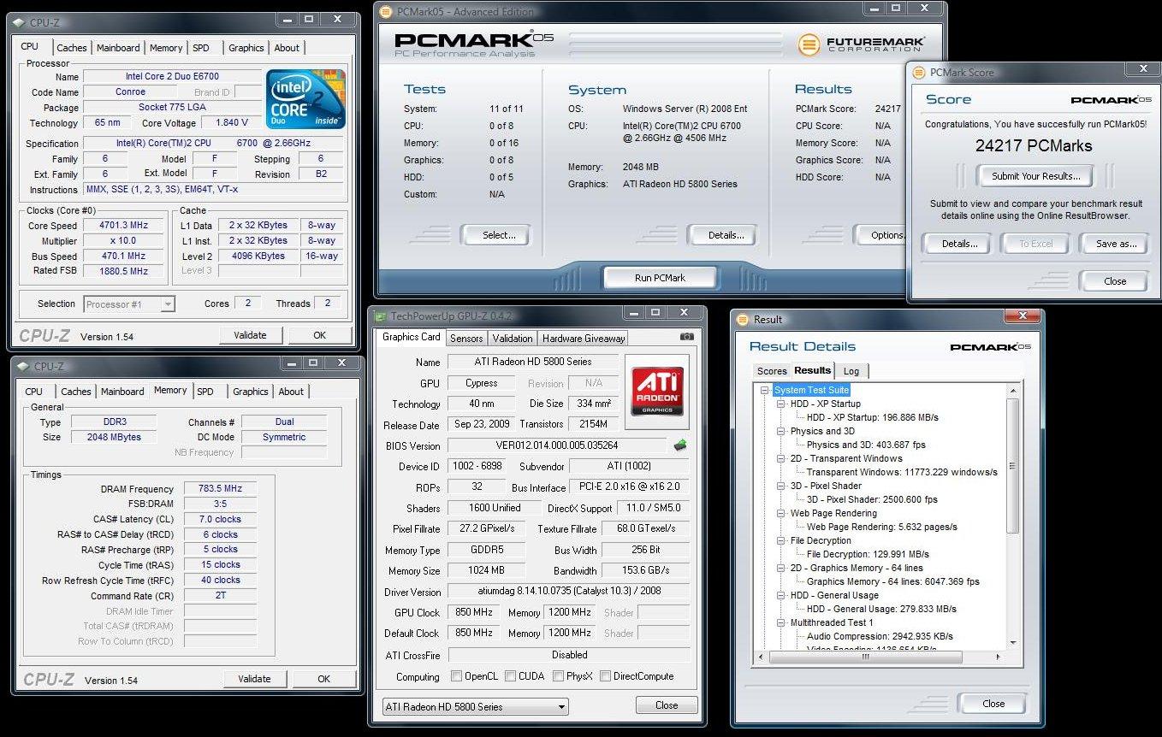Open SPD tab in the CPU-Z Memory window
This screenshot has width=1162, height=737.
[x=205, y=392]
